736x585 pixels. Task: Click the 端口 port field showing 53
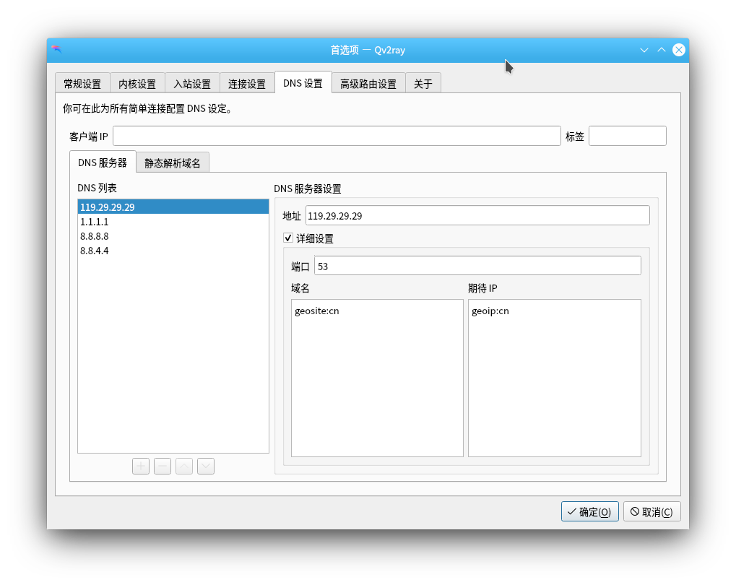click(x=478, y=266)
